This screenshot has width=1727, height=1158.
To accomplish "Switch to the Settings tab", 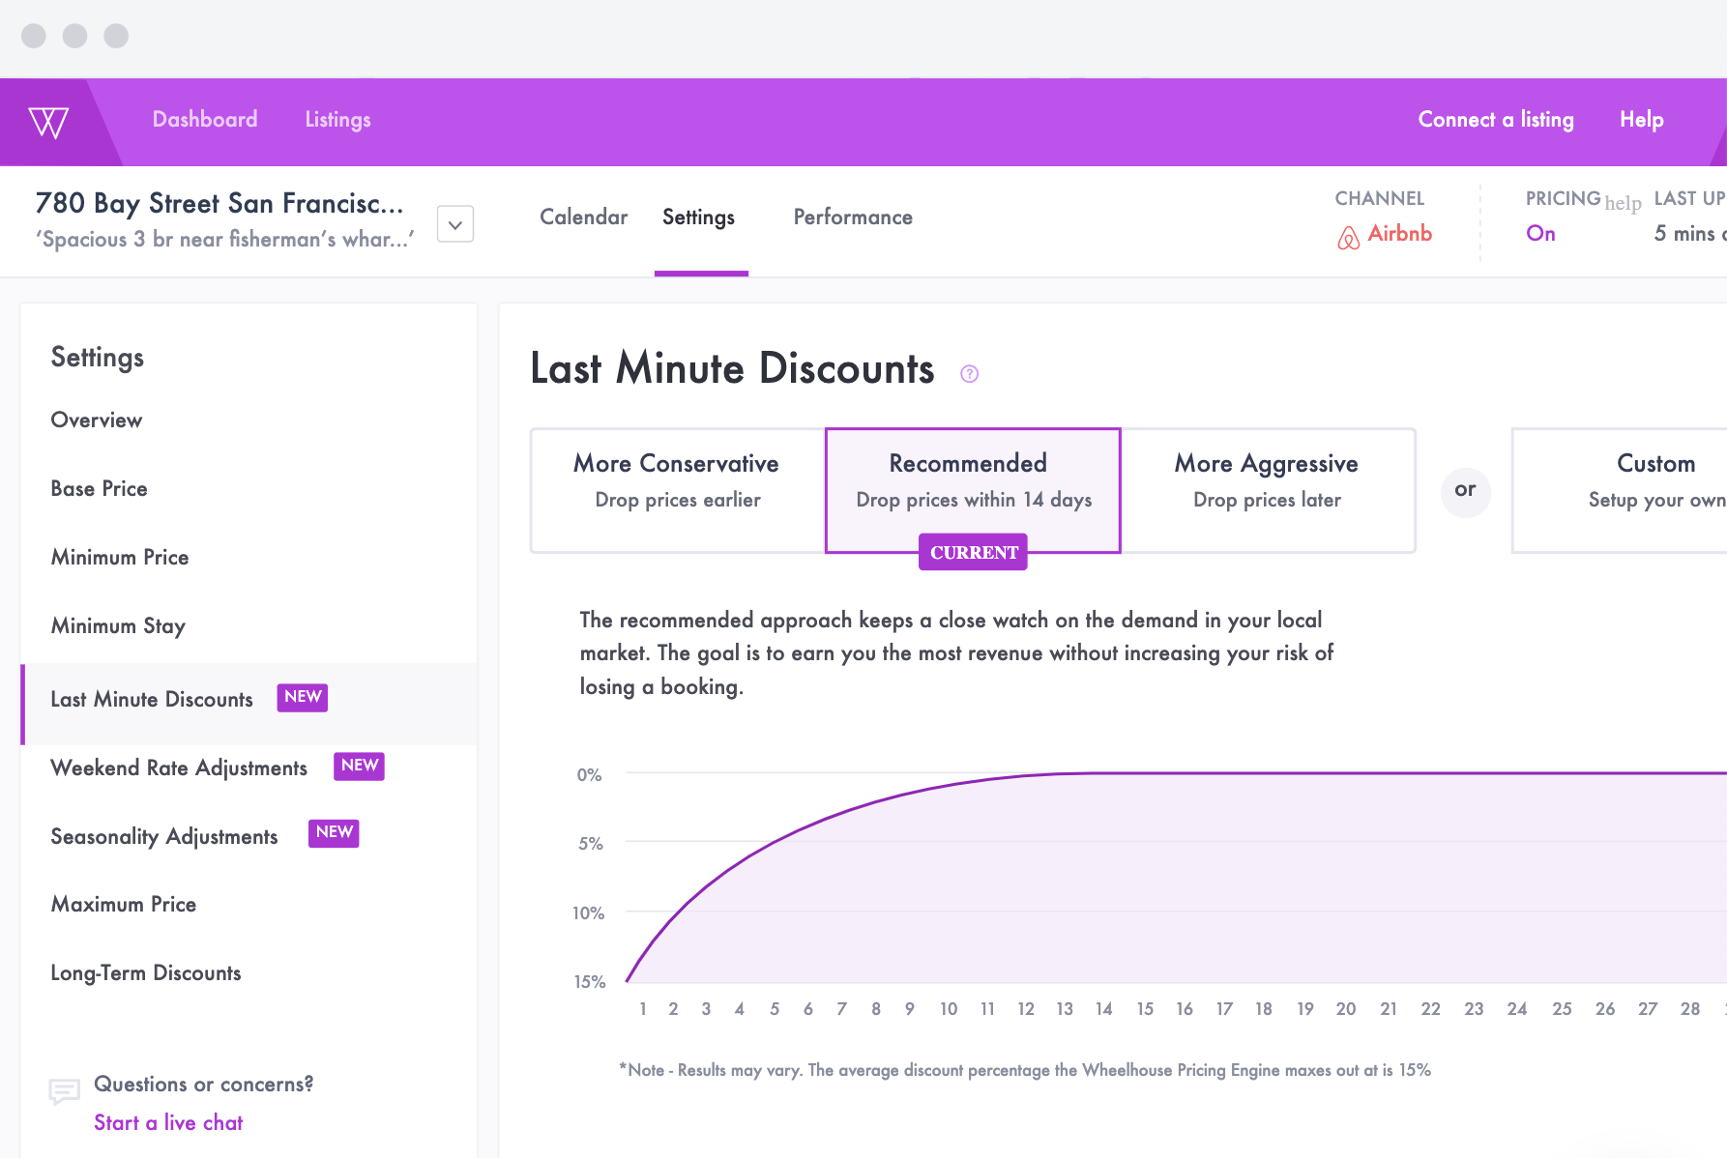I will [699, 217].
